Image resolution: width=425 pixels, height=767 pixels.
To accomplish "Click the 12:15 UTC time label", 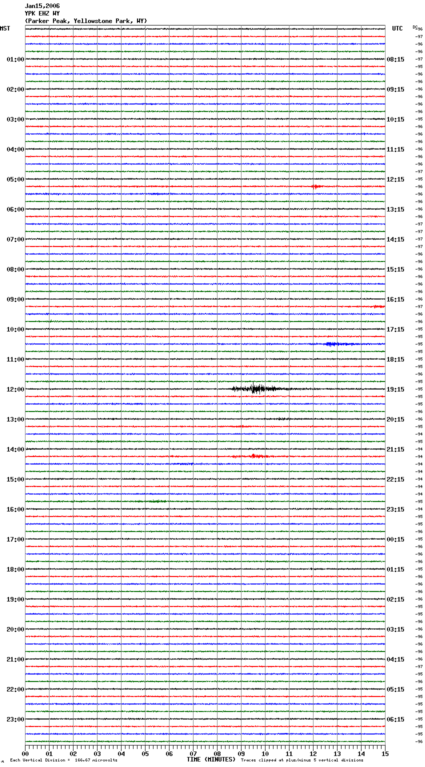I will point(395,179).
